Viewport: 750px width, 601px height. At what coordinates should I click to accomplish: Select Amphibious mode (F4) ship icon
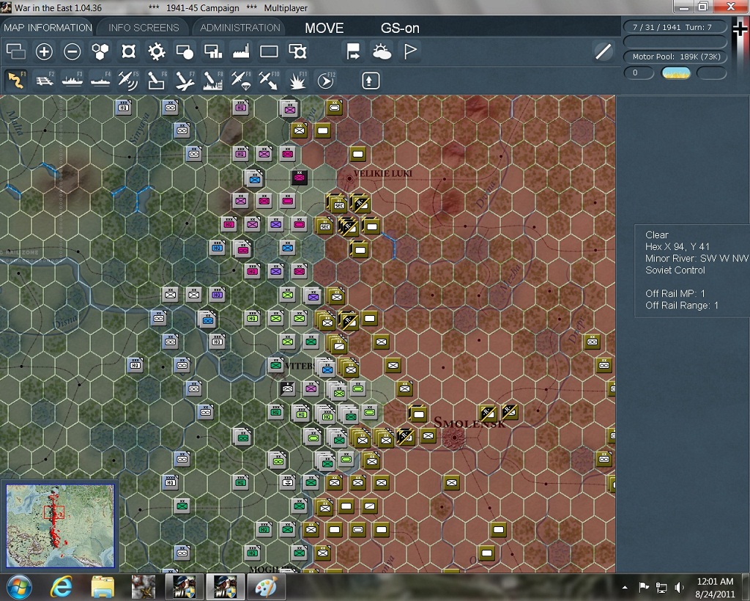coord(100,81)
